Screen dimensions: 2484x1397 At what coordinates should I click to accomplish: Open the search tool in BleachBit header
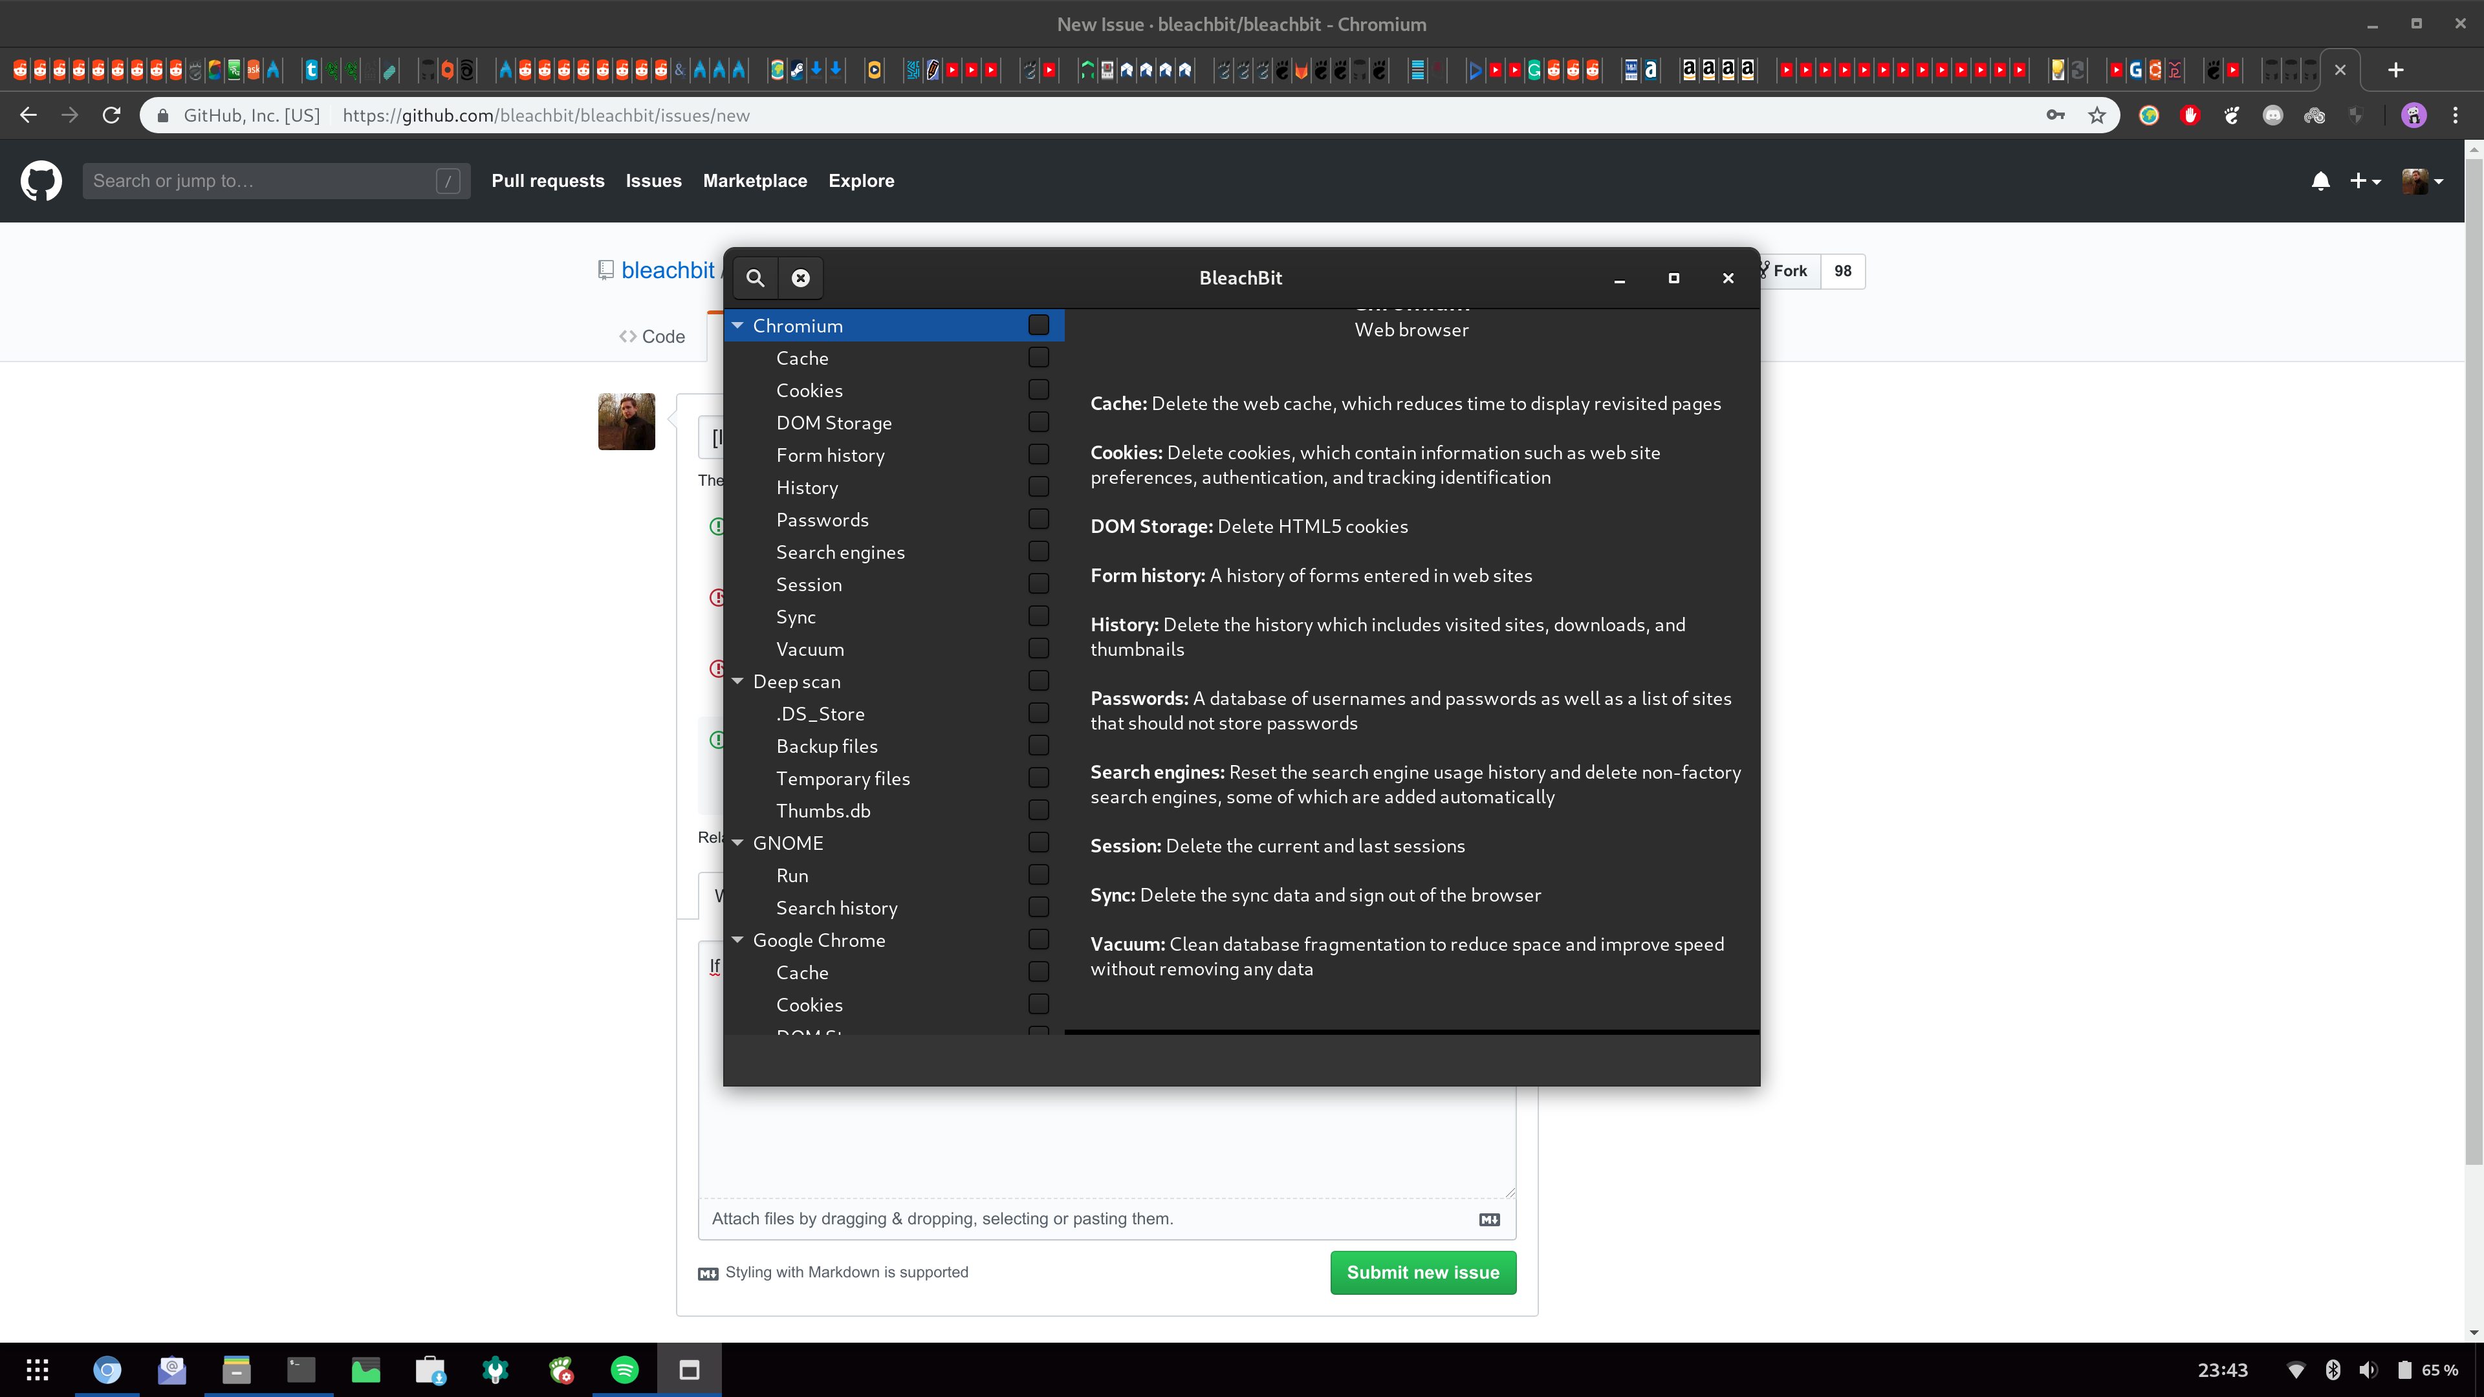756,277
